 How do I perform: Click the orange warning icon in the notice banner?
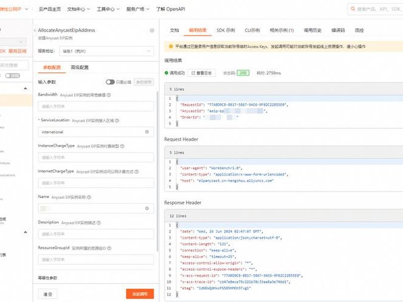pos(171,46)
